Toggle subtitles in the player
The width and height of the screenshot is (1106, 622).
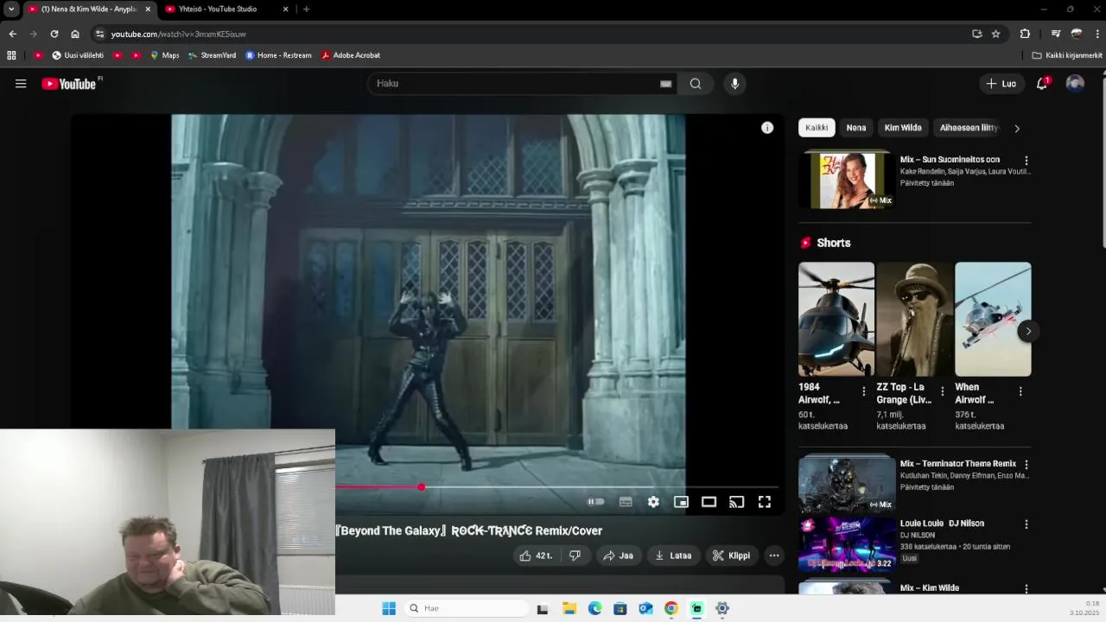coord(626,502)
